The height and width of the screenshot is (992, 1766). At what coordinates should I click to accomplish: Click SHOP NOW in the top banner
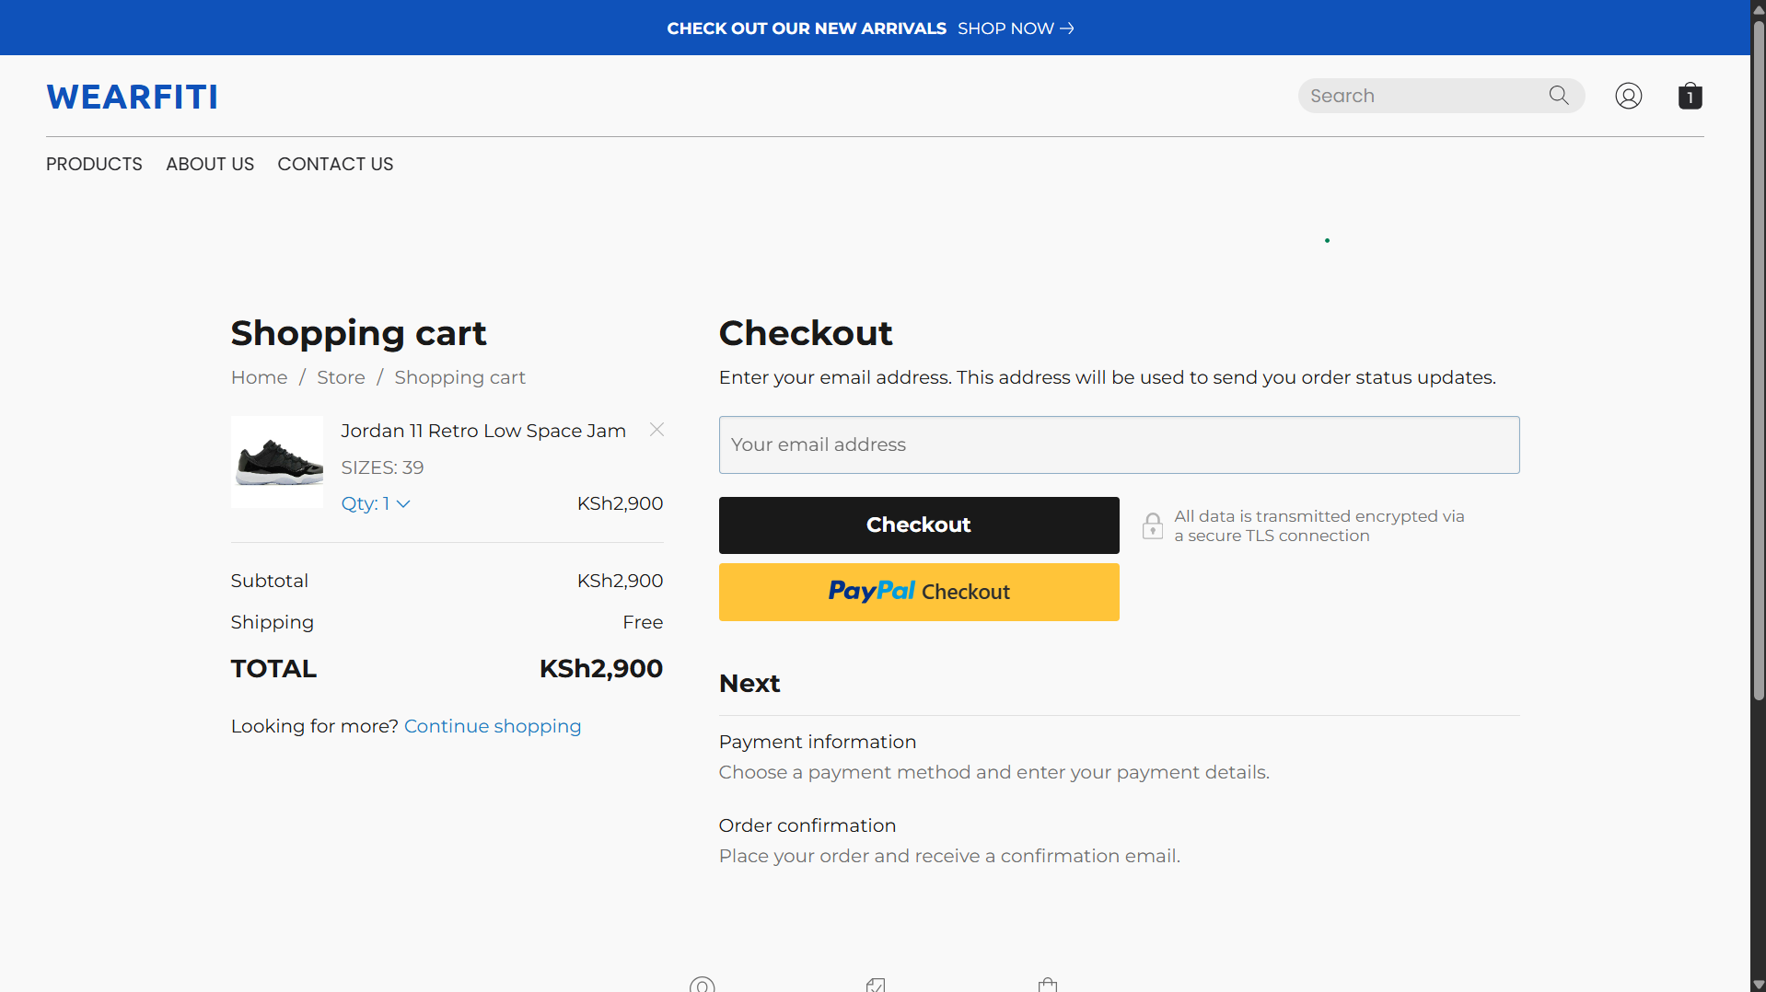pyautogui.click(x=1015, y=29)
